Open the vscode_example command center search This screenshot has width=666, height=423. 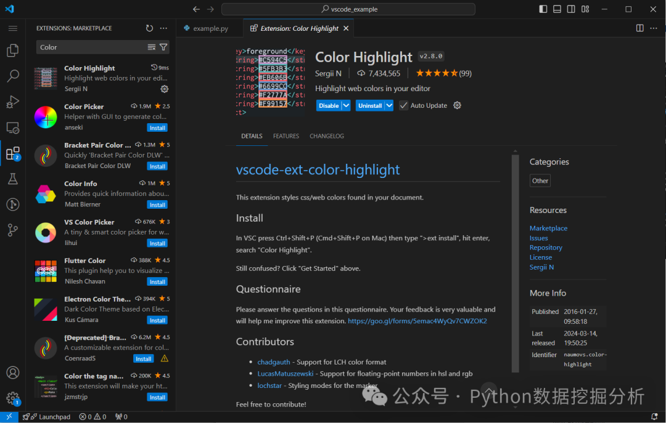point(348,9)
